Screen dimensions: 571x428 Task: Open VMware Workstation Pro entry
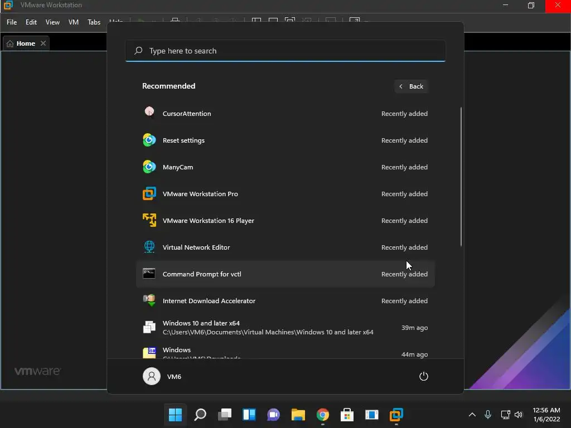(285, 193)
